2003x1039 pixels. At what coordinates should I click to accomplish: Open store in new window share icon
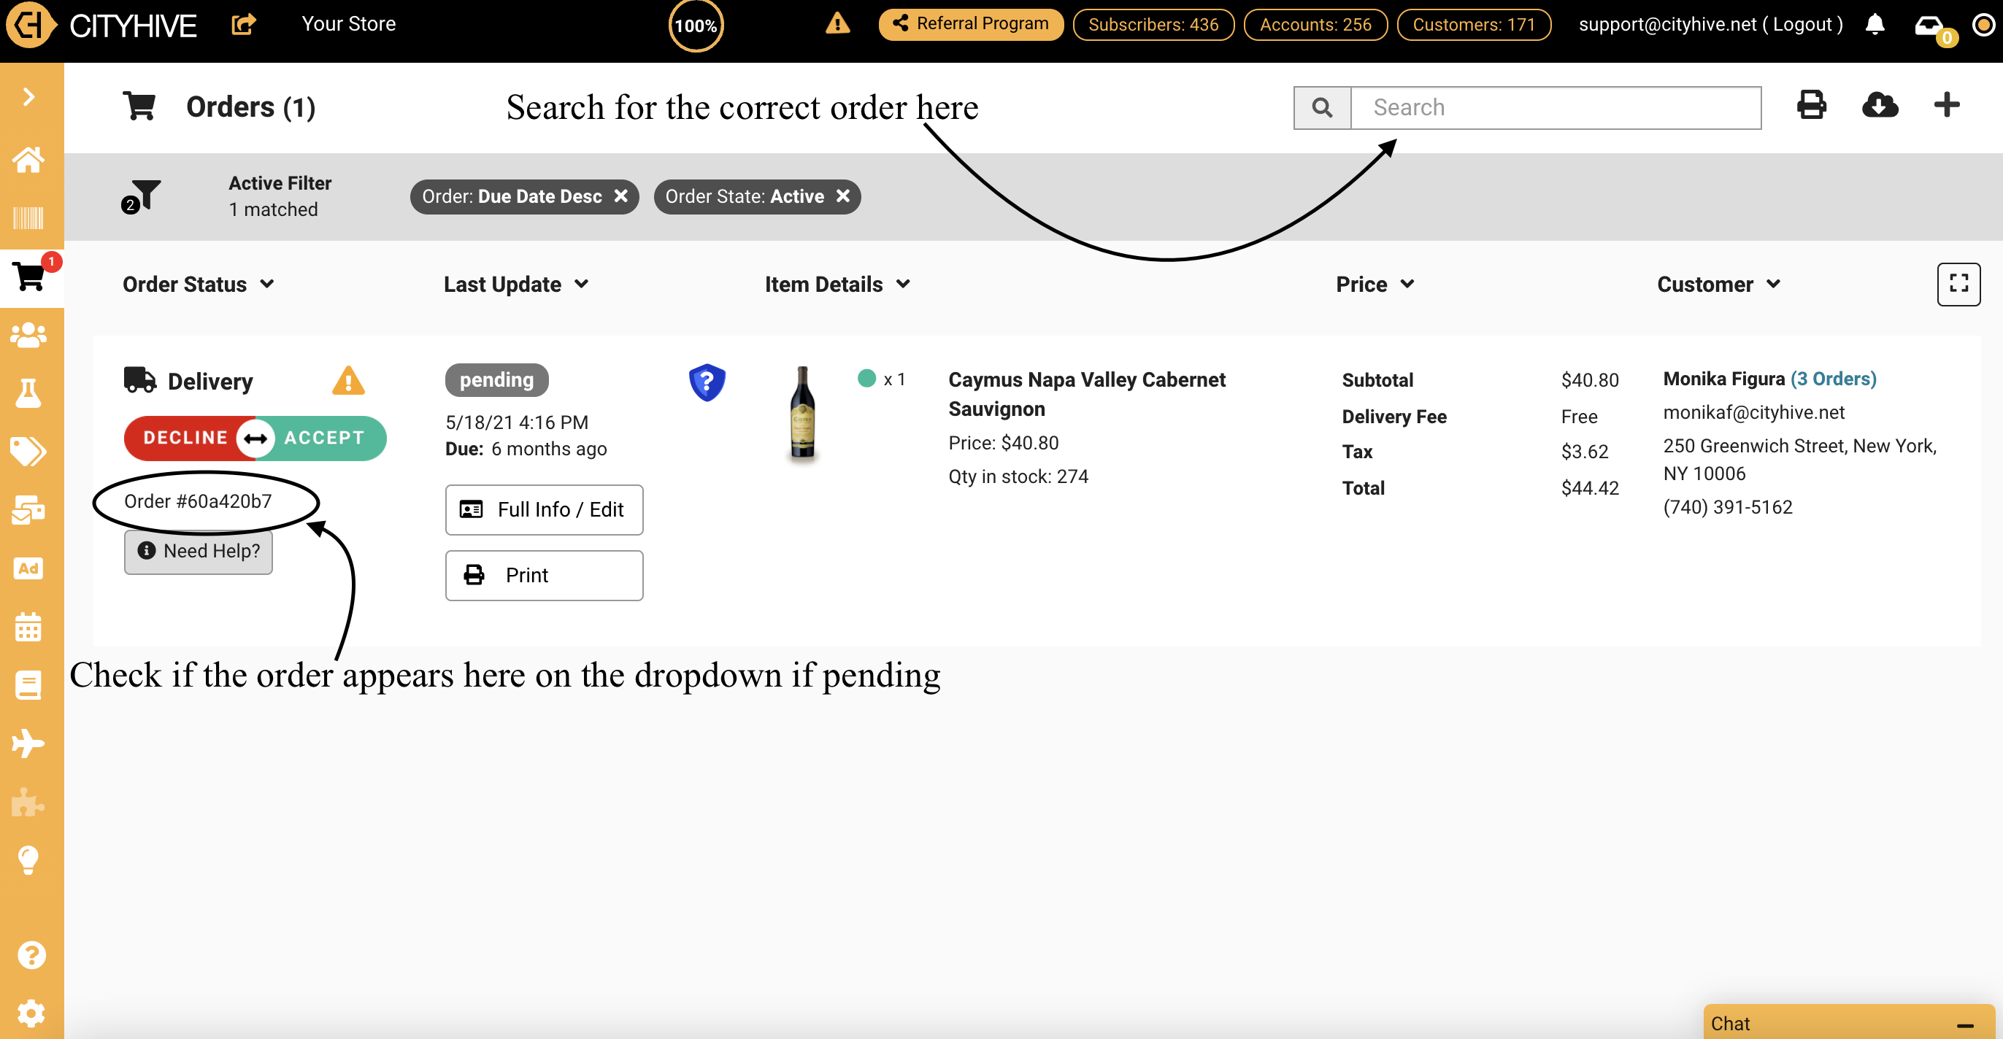[243, 24]
